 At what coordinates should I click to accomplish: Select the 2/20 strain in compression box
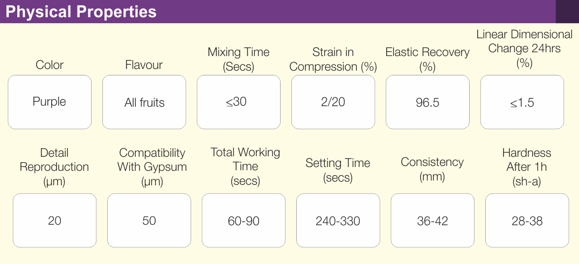333,102
